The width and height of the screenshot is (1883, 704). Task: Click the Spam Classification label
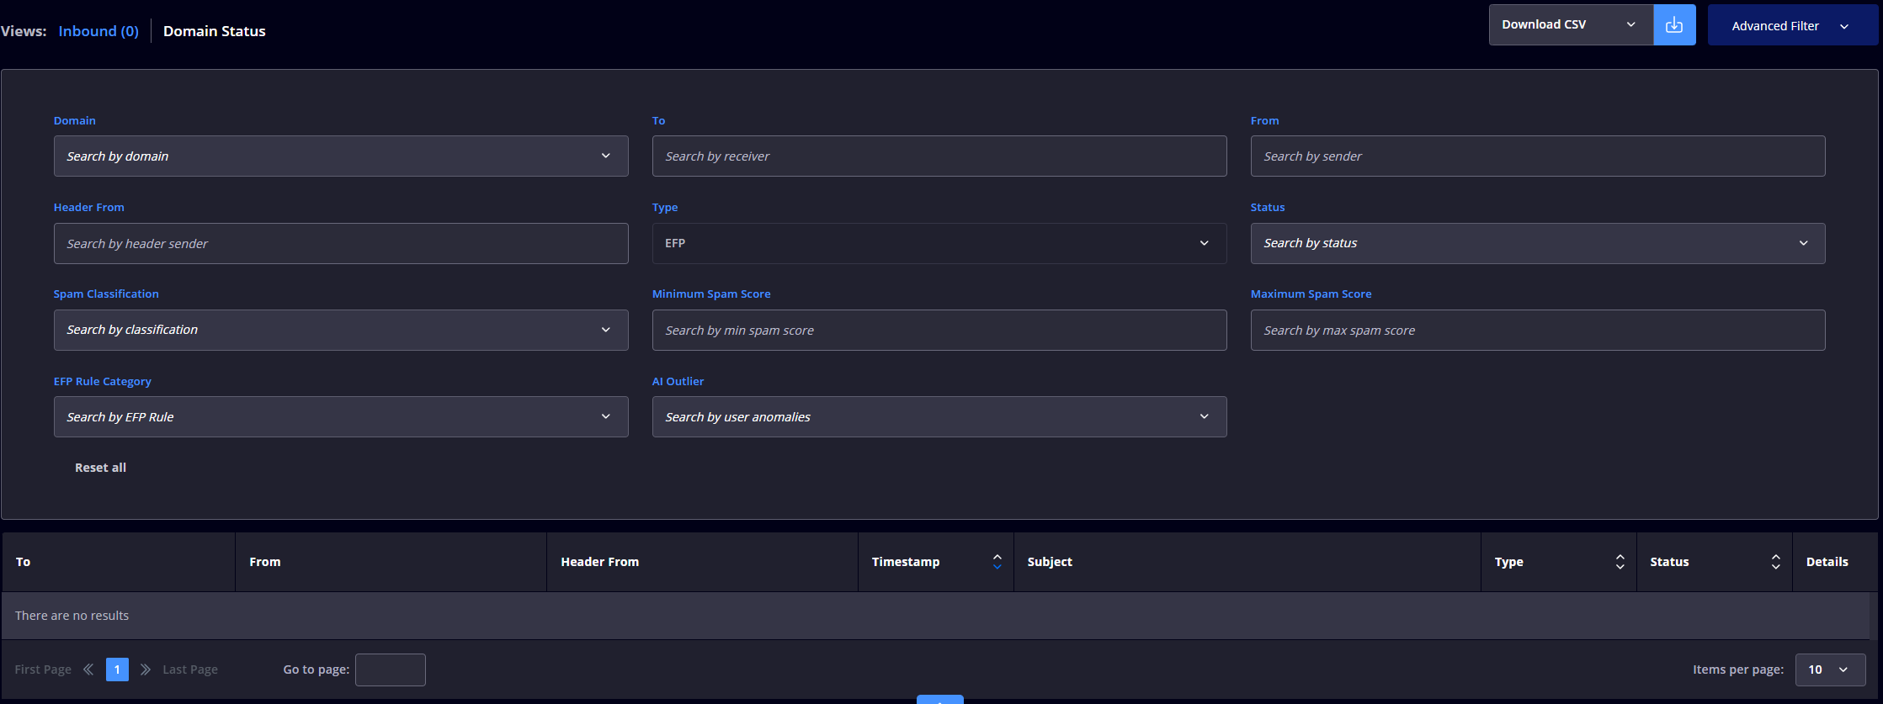(106, 294)
